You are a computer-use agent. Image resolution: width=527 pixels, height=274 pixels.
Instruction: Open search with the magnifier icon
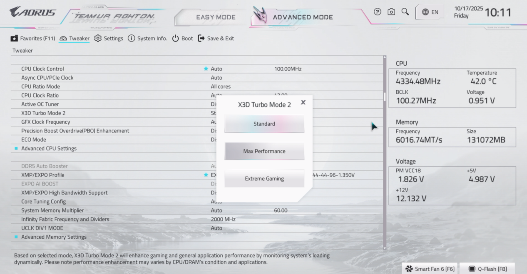point(405,12)
